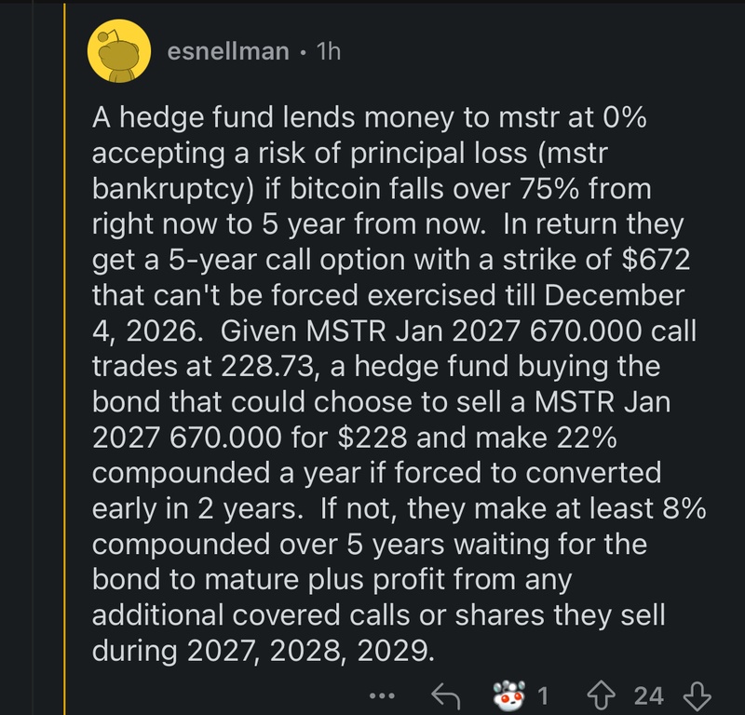
Task: Collapse thread via yellow vertical line
Action: coord(64,357)
